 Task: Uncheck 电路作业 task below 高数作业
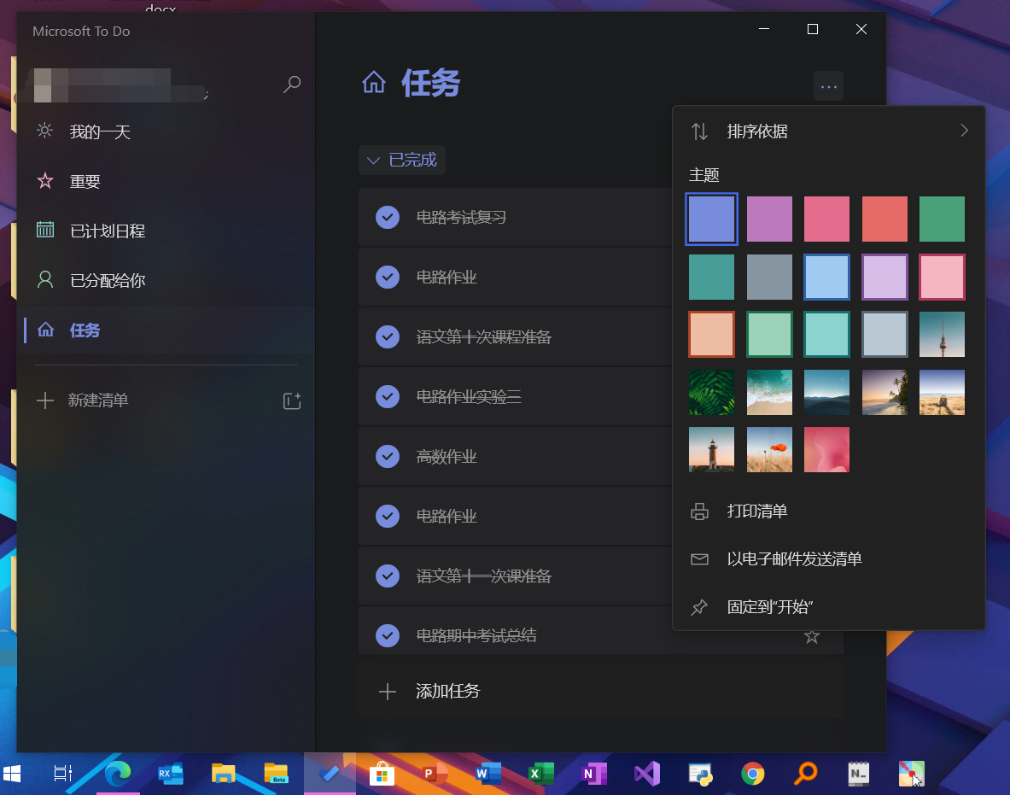point(387,517)
